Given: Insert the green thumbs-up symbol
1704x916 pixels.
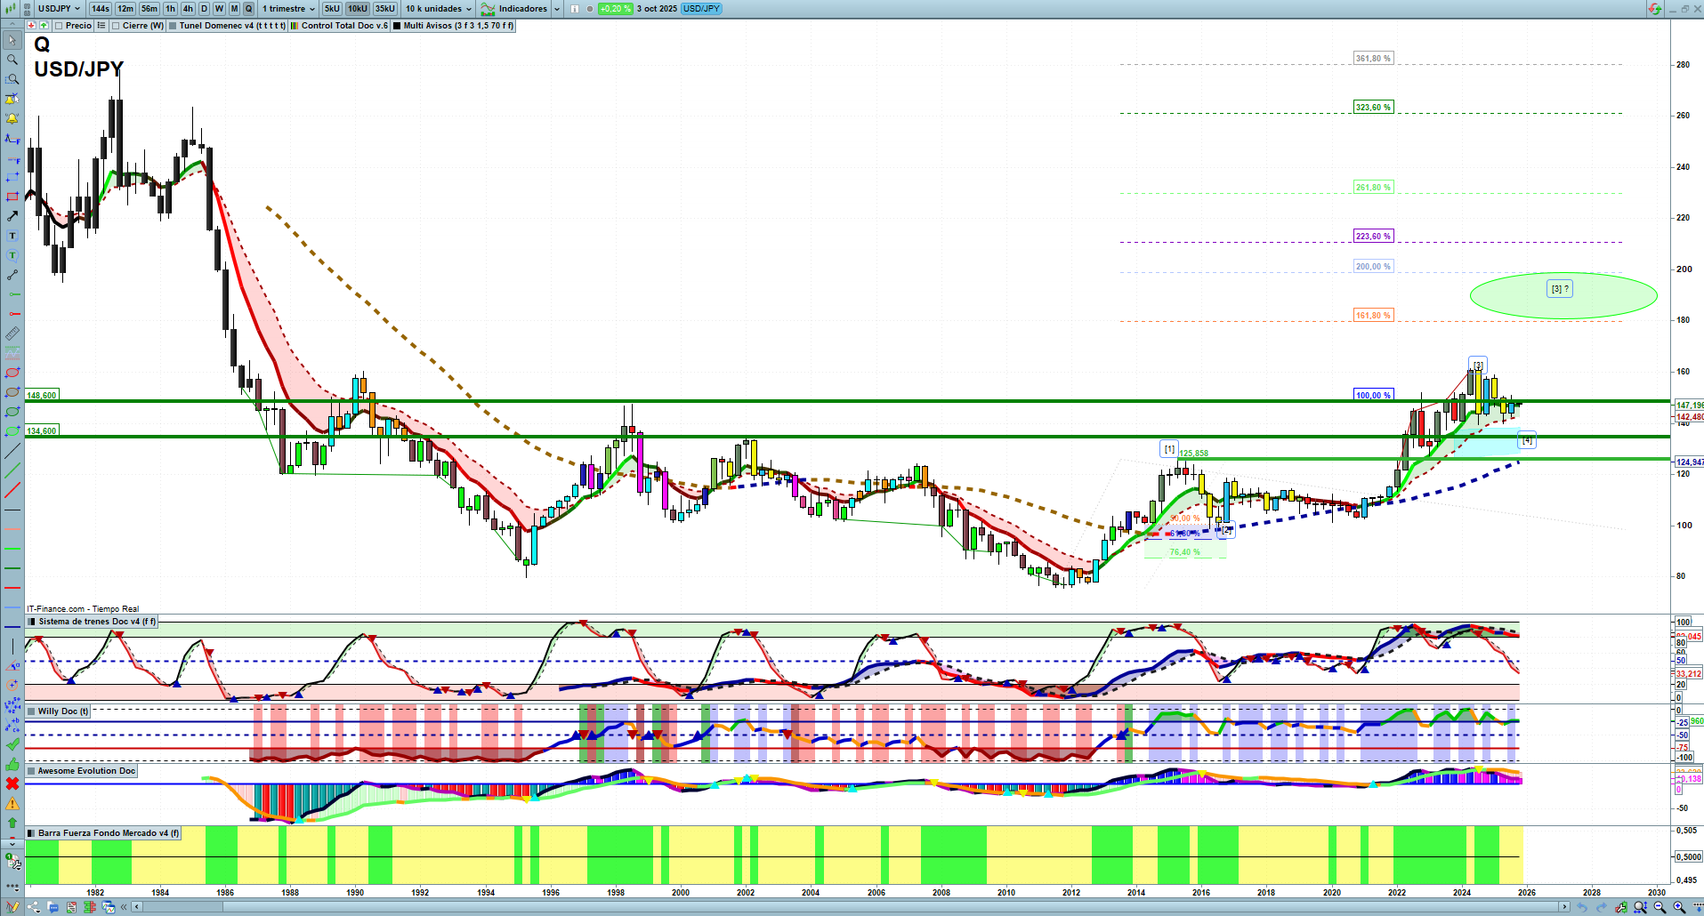Looking at the screenshot, I should pyautogui.click(x=12, y=764).
